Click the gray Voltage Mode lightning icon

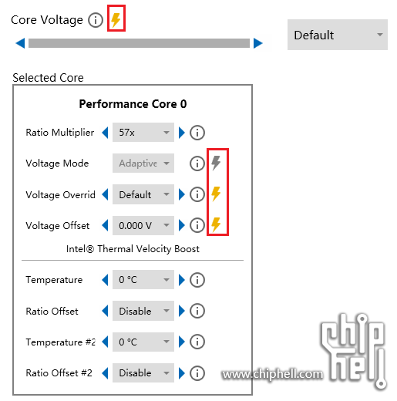(x=216, y=163)
